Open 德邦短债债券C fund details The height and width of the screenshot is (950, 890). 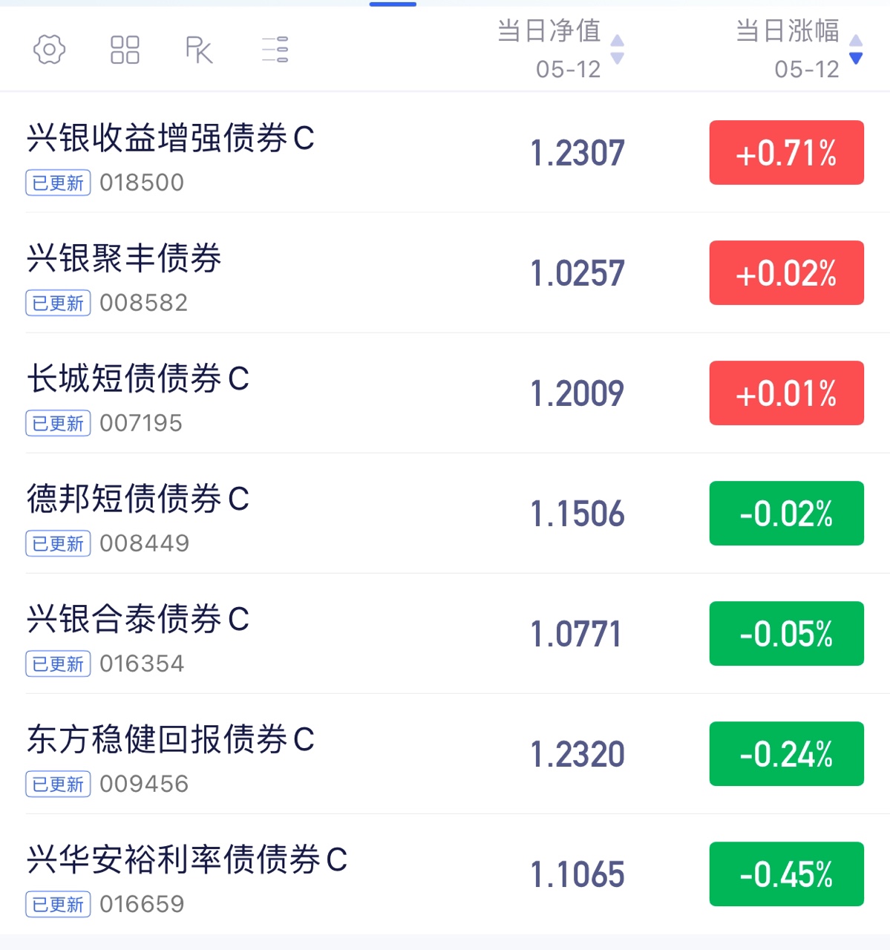(x=445, y=514)
